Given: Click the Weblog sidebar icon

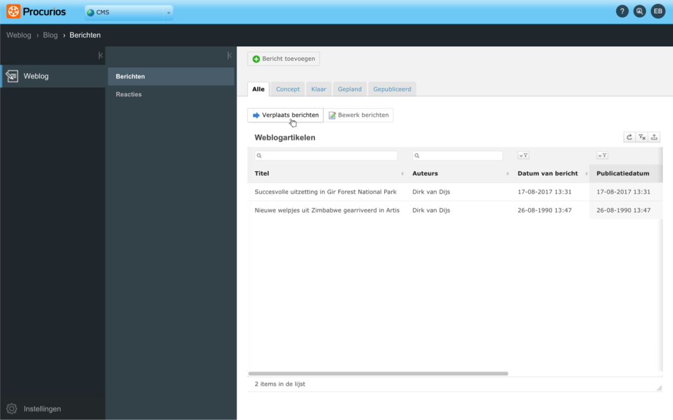Looking at the screenshot, I should 12,76.
